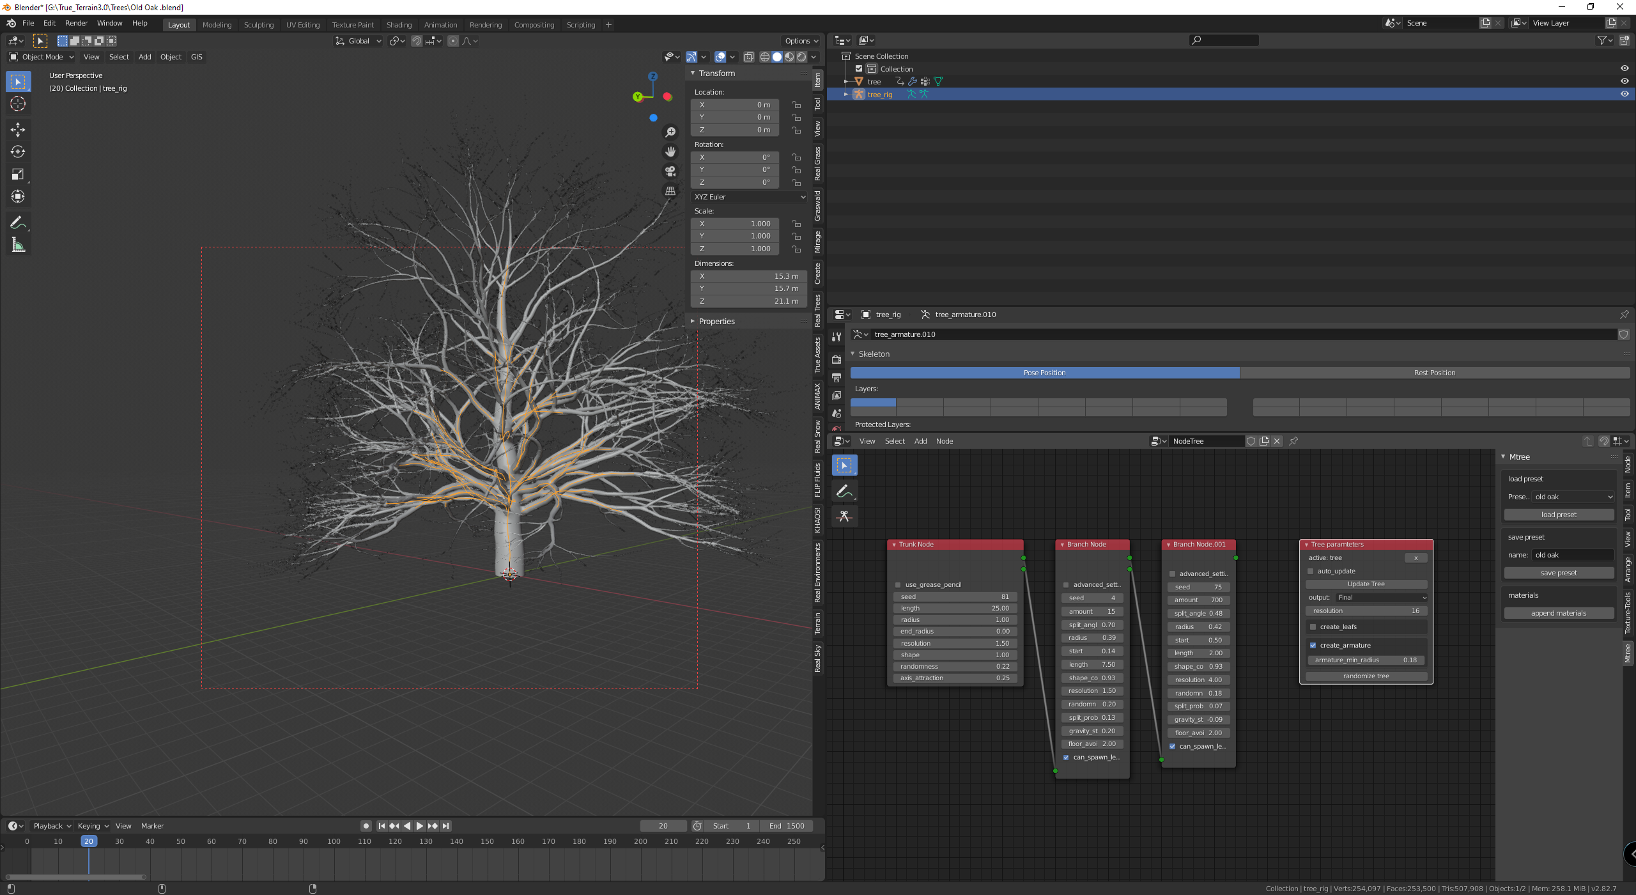Open the old oak preset dropdown
The image size is (1636, 895).
click(1572, 497)
